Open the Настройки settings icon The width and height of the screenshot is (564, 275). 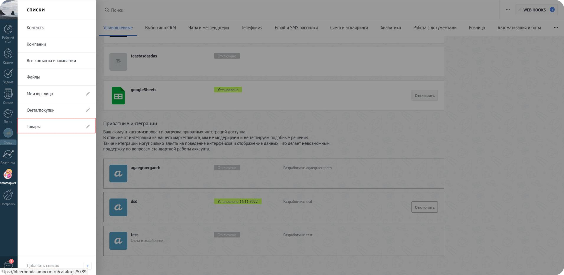click(x=8, y=197)
